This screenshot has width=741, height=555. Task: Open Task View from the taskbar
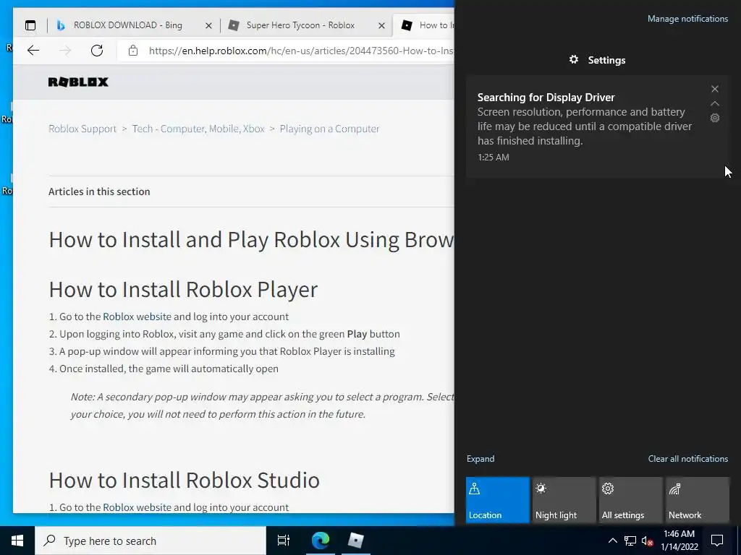[284, 541]
